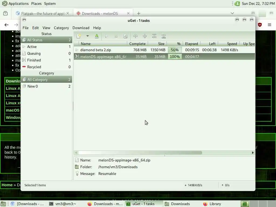Click the new download toolbar icon
Image resolution: width=276 pixels, height=207 pixels.
pos(78,36)
